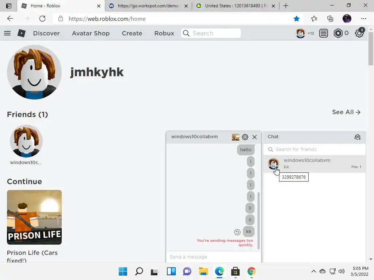Focus the Roblox Search field
374x280 pixels.
(211, 33)
